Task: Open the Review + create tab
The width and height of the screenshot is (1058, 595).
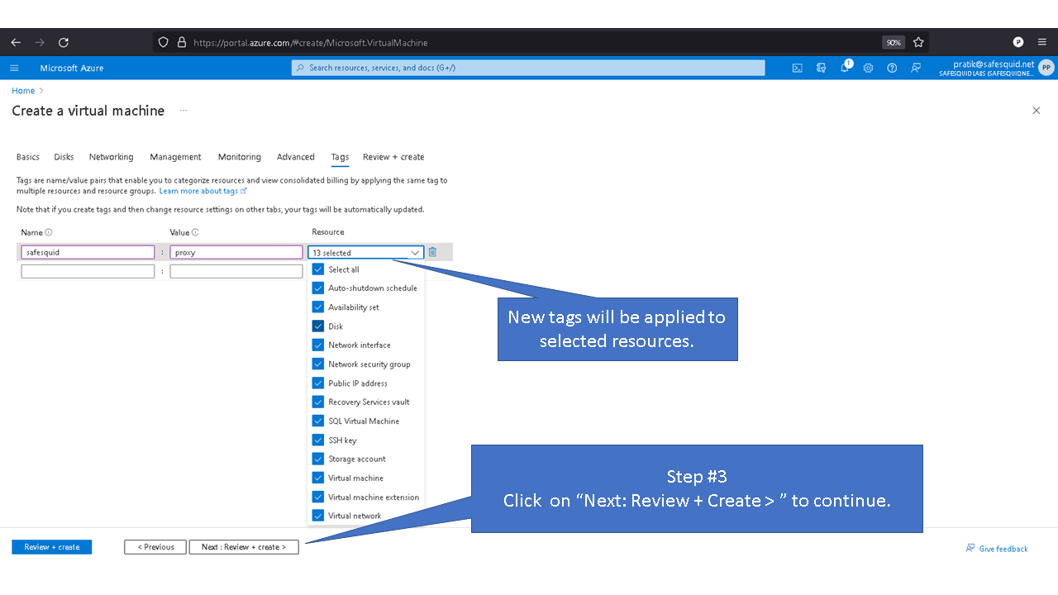Action: click(x=393, y=157)
